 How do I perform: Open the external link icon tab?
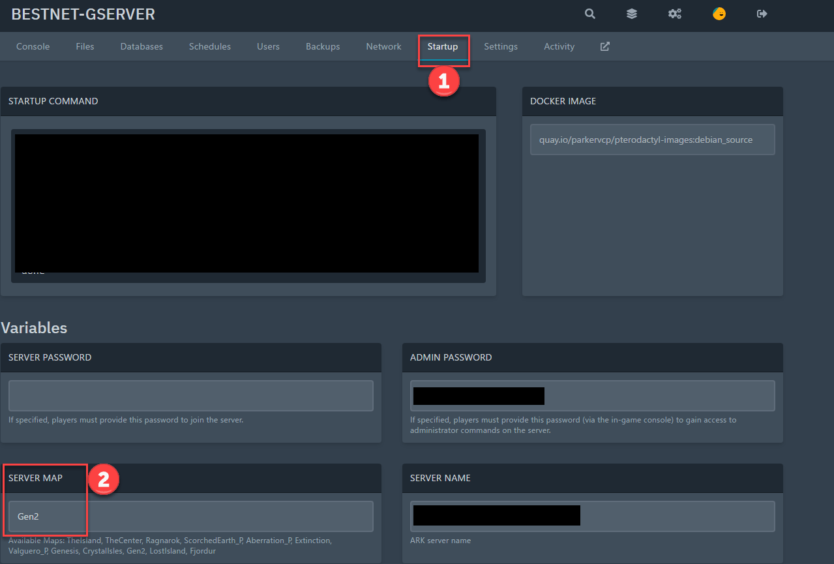tap(604, 46)
